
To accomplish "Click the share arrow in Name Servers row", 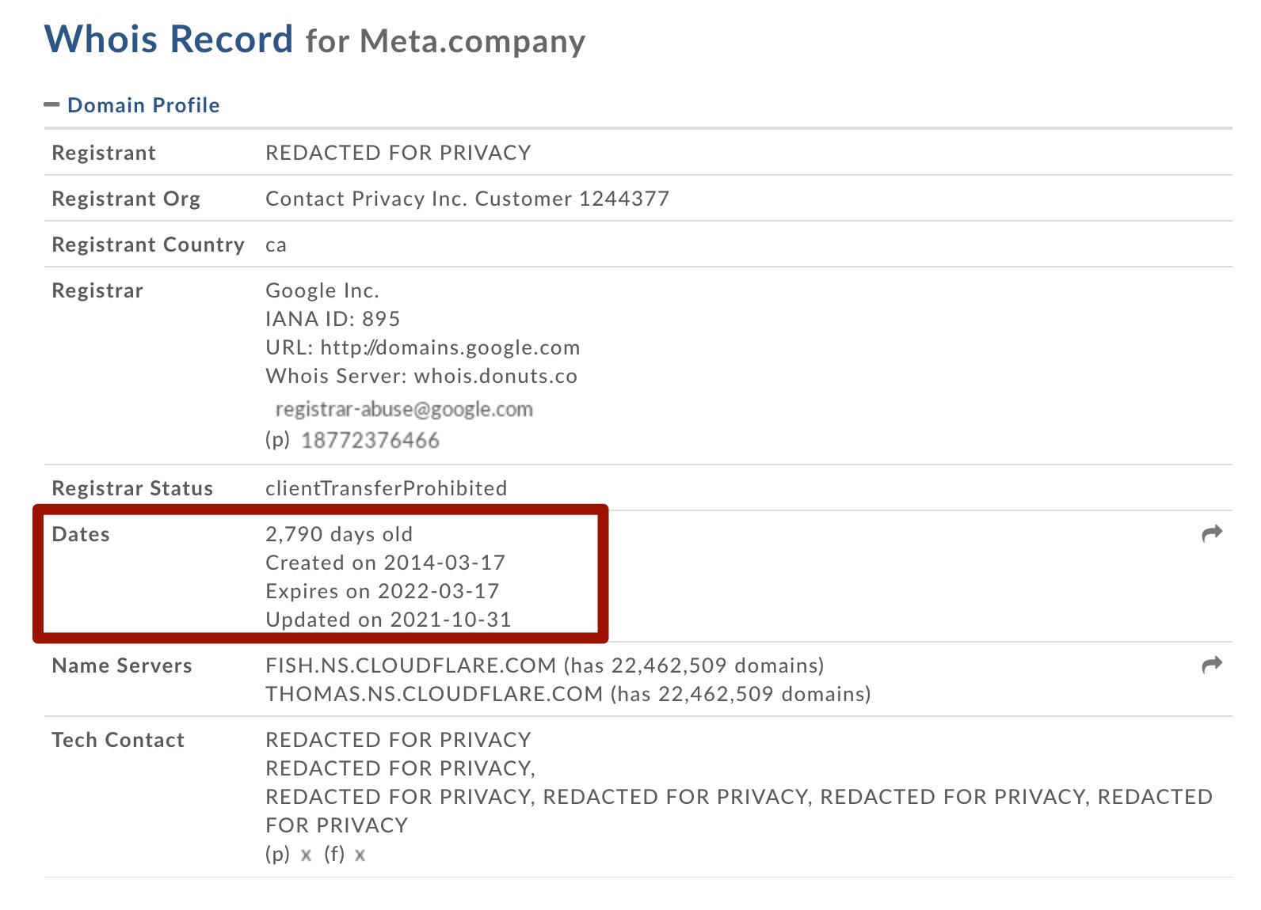I will pos(1212,665).
